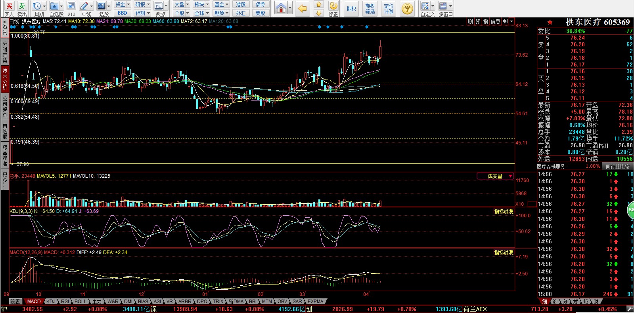The width and height of the screenshot is (634, 313).
Task: Toggle the 信息 info marker button
Action: click(x=495, y=21)
